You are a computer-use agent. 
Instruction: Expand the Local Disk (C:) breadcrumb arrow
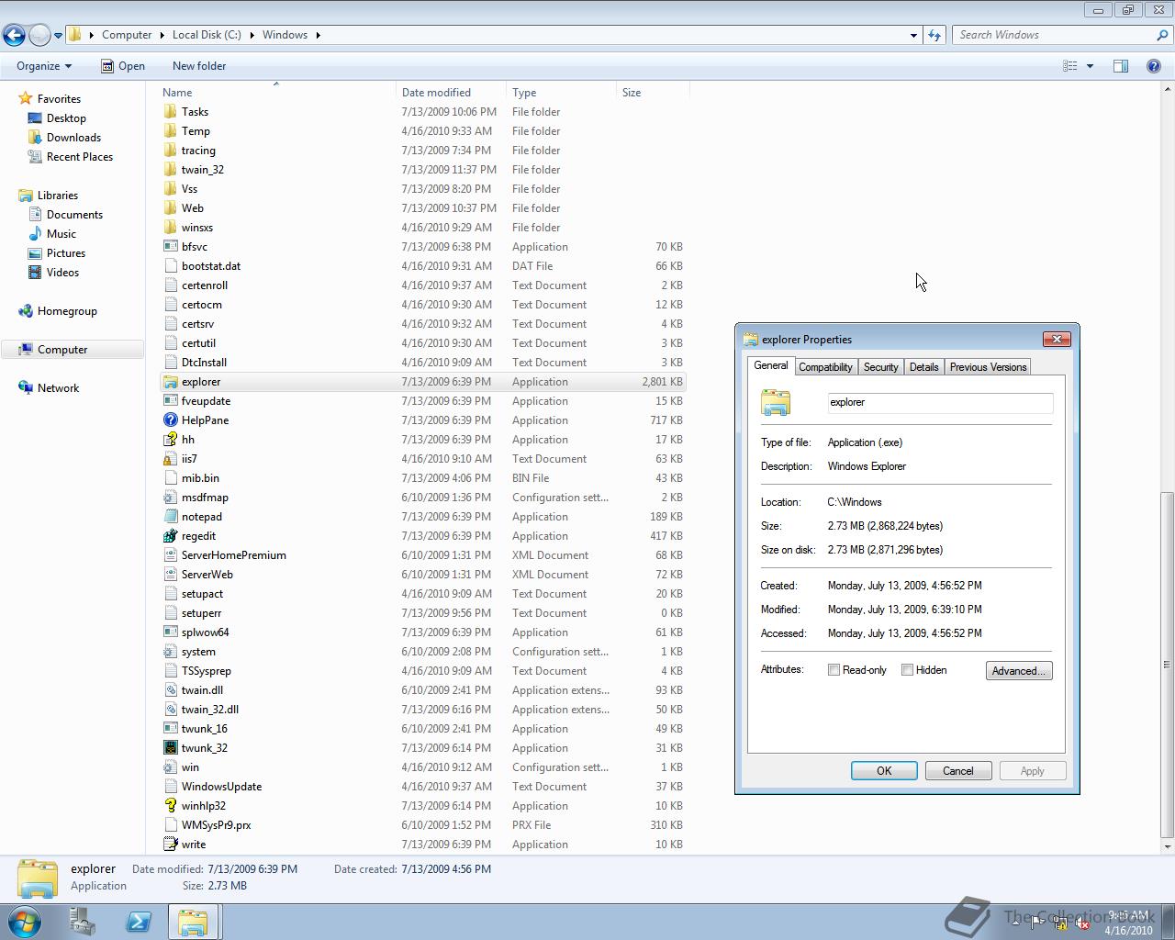coord(252,35)
